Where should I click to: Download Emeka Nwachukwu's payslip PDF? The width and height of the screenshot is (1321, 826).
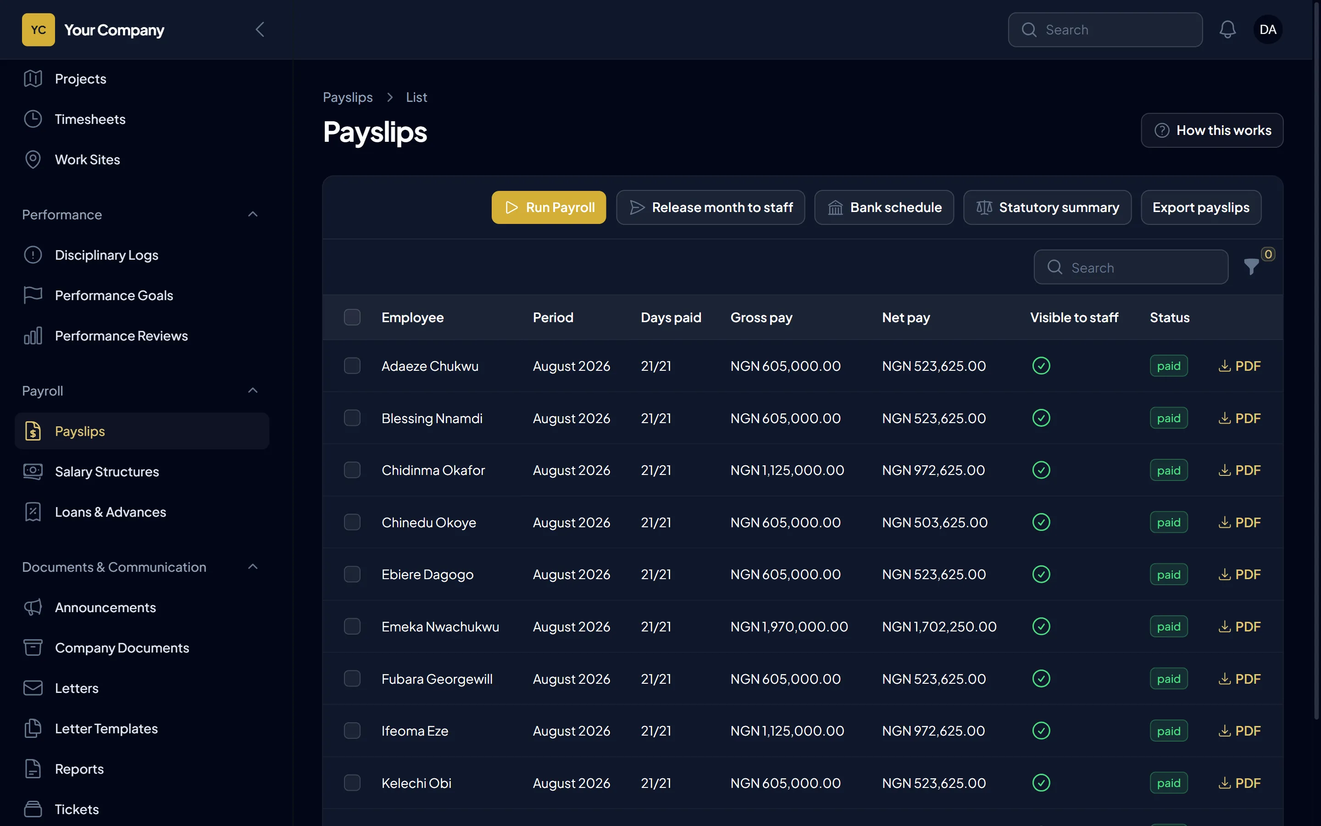1239,626
